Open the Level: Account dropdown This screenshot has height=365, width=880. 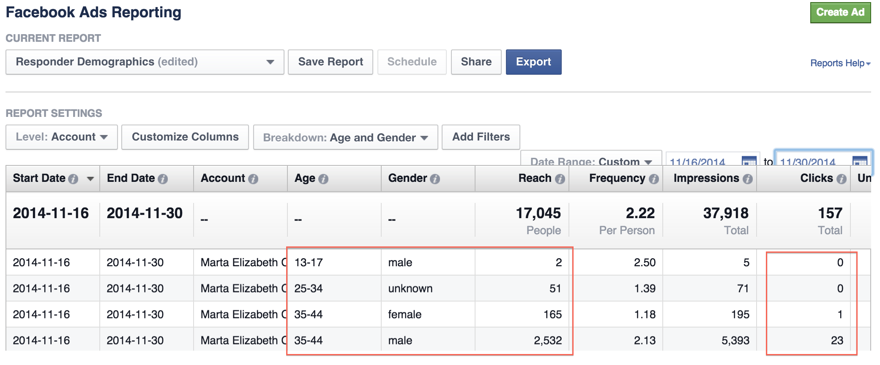(x=62, y=137)
